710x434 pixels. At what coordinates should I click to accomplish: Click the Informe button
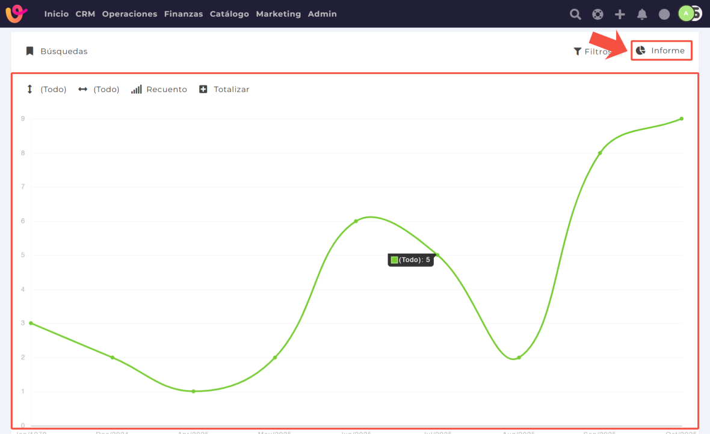point(661,50)
